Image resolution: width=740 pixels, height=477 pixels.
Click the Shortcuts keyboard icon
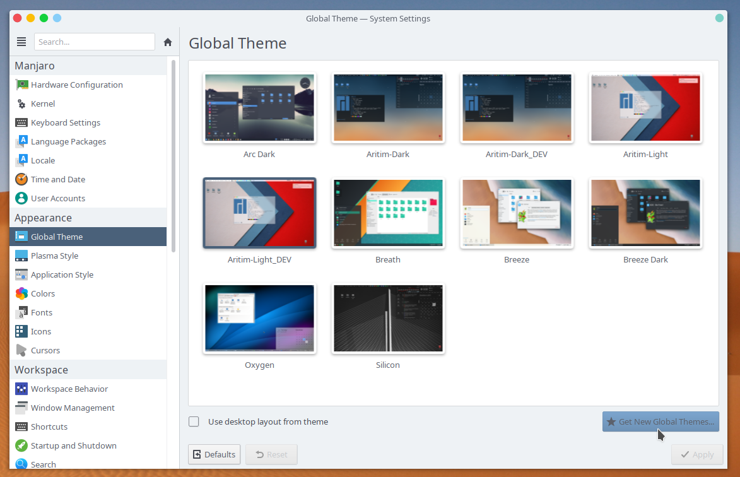coord(21,427)
